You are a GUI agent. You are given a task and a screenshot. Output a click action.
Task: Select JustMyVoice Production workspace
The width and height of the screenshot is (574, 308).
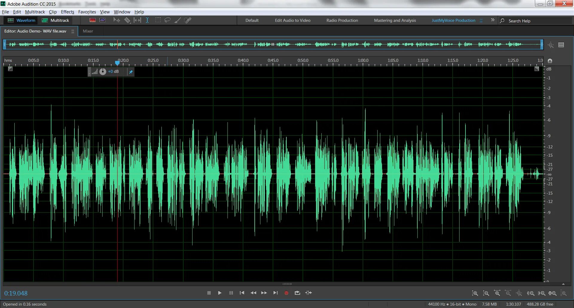[453, 20]
